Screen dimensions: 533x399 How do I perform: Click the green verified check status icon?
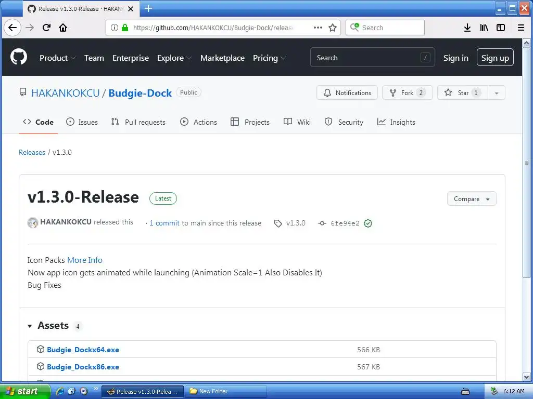[x=368, y=223]
